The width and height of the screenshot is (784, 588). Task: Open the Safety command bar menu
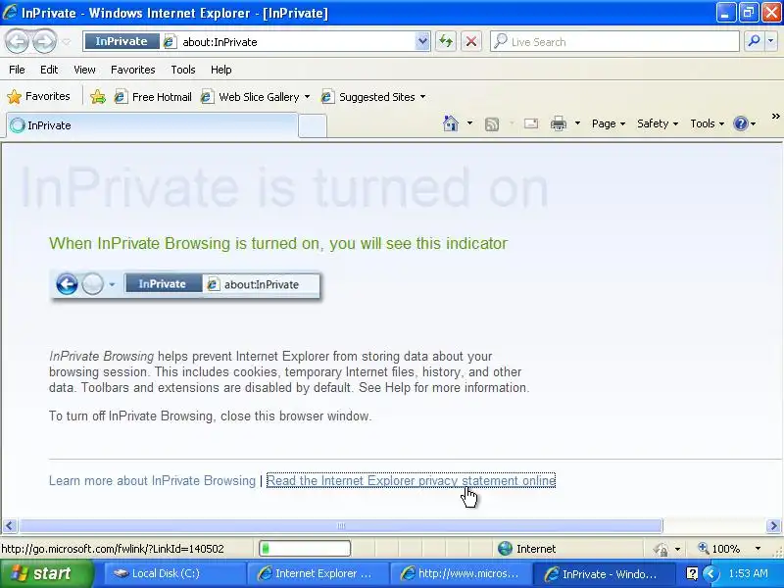tap(658, 123)
